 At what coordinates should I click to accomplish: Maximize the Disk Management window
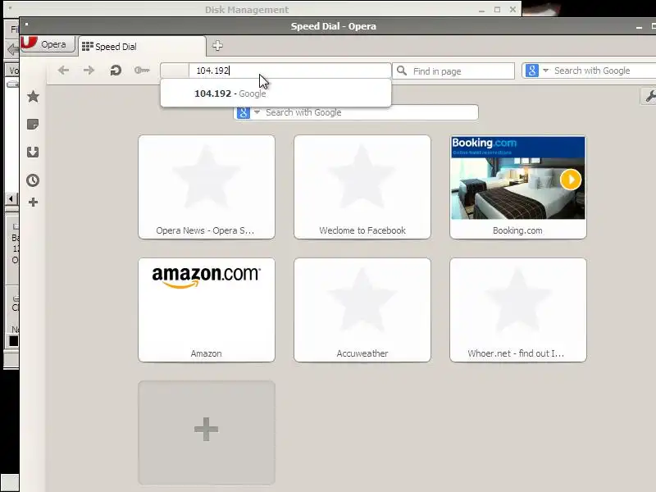point(498,10)
